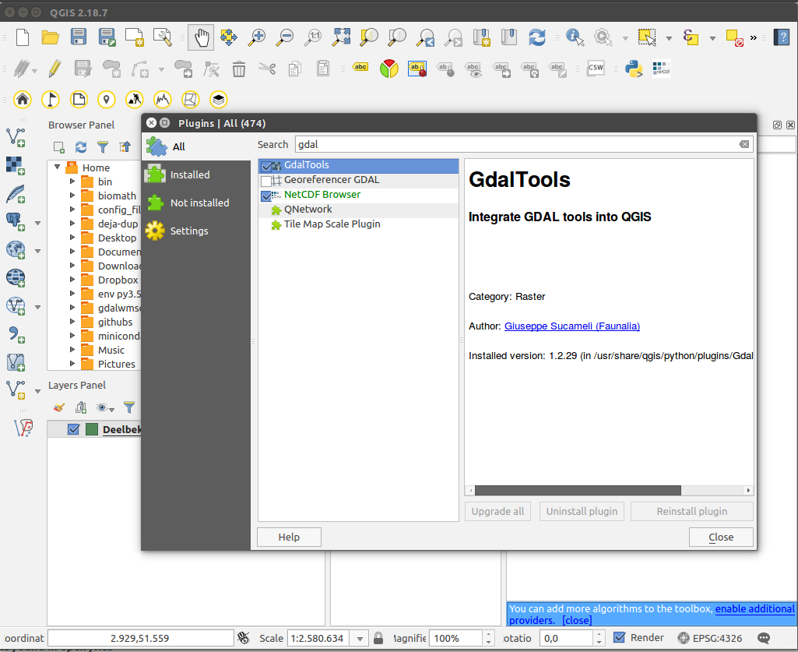
Task: Switch to the All plugins tab
Action: (x=196, y=146)
